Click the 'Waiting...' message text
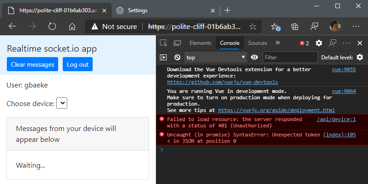Screen dimensions: 368x184 pos(30,165)
